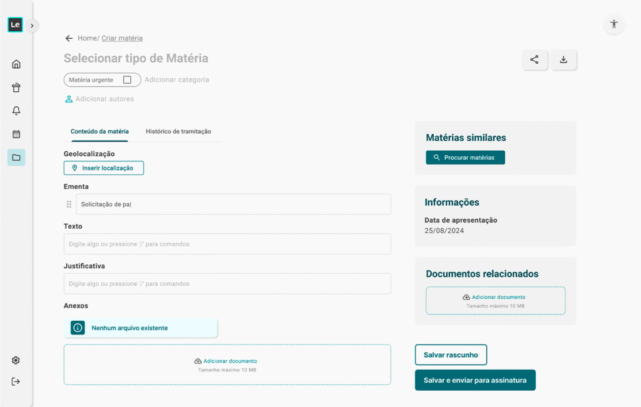The image size is (641, 407).
Task: Click into the Justificativa editor field
Action: (227, 284)
